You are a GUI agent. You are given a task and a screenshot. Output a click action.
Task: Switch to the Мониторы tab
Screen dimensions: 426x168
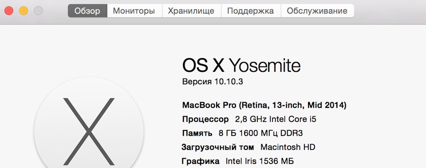coord(134,11)
